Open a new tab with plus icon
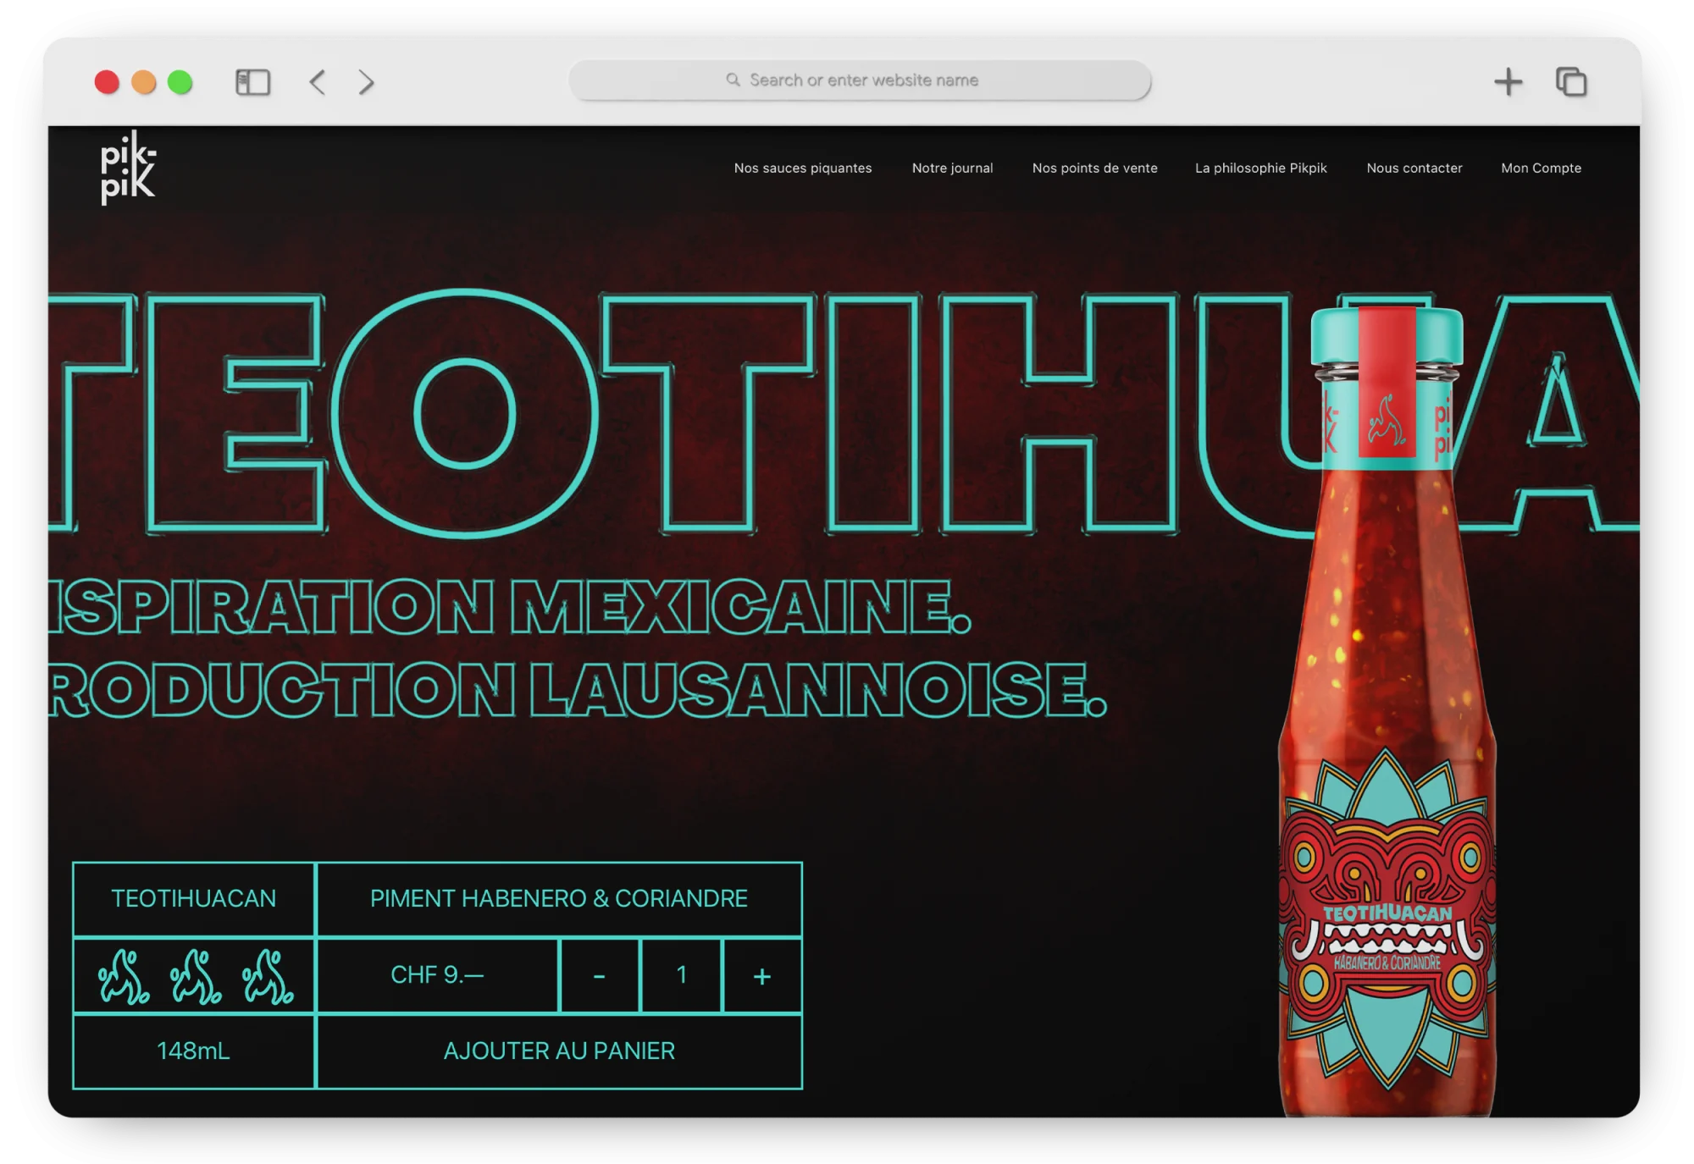1694x1164 pixels. click(1508, 82)
